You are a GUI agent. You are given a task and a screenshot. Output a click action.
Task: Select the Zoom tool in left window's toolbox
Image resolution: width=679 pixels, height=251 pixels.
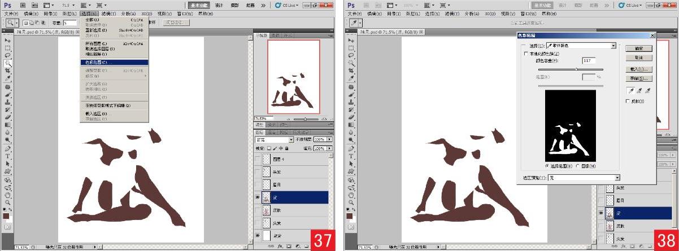(8, 202)
